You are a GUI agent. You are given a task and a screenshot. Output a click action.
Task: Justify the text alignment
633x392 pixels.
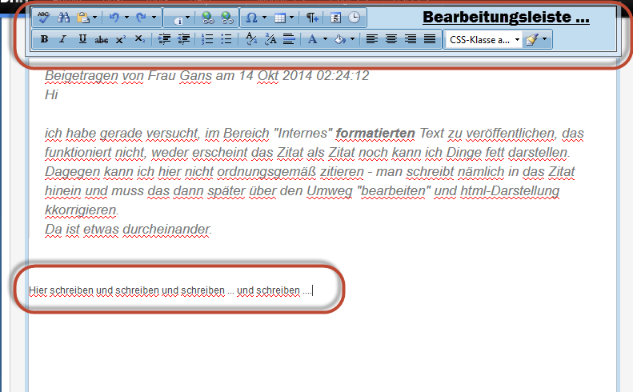429,38
